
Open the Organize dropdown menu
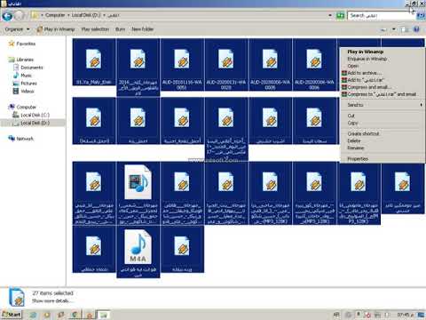click(17, 29)
